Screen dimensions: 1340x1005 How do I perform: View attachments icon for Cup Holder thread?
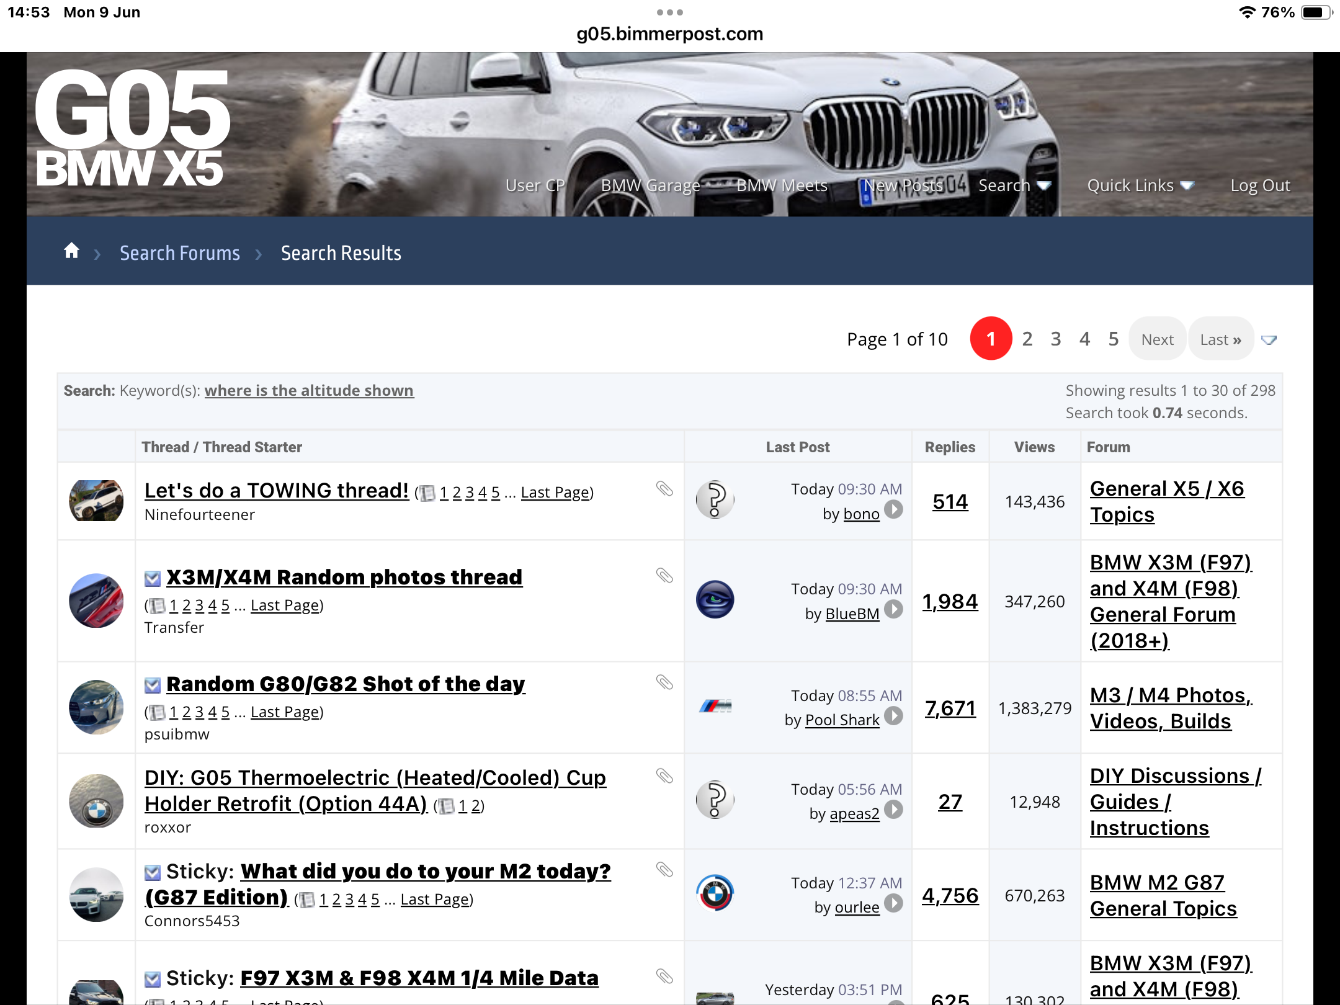click(664, 776)
